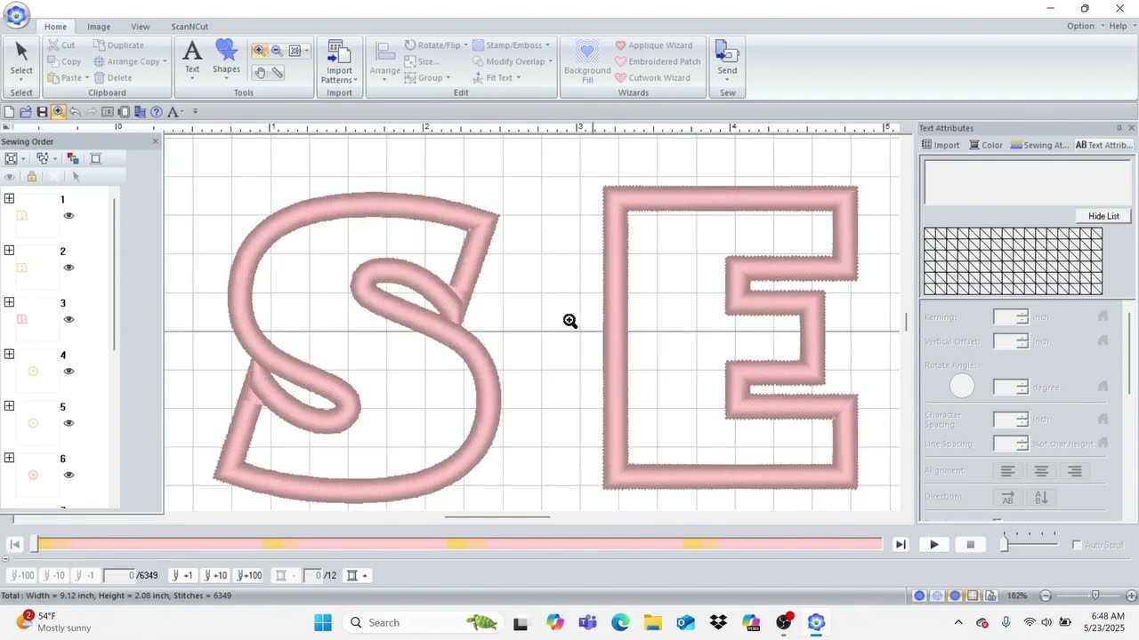
Task: Stop the stitch simulator
Action: pyautogui.click(x=971, y=544)
